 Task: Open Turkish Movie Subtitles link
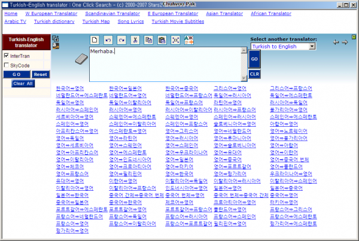(x=178, y=22)
